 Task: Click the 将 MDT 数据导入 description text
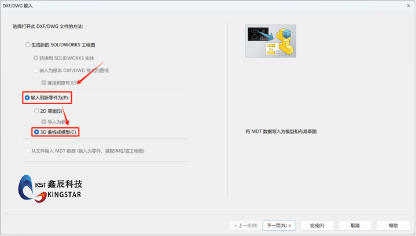click(x=281, y=132)
